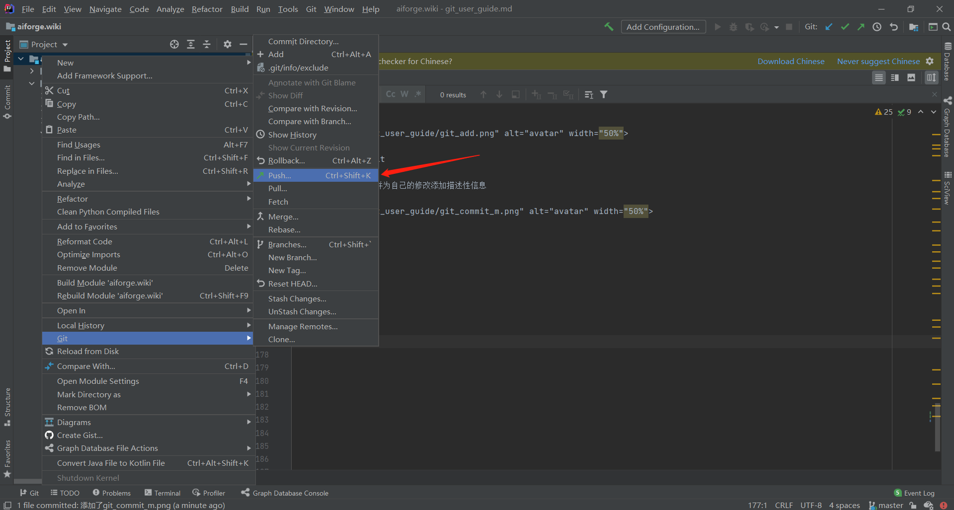The image size is (954, 510).
Task: Open Project panel settings gear
Action: click(x=228, y=44)
